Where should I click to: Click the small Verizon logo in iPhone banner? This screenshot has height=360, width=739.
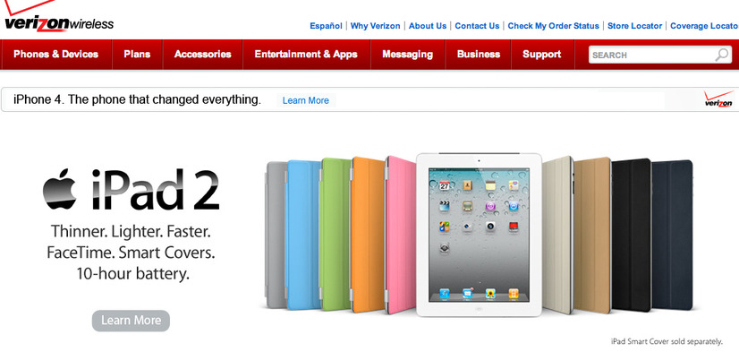coord(718,99)
